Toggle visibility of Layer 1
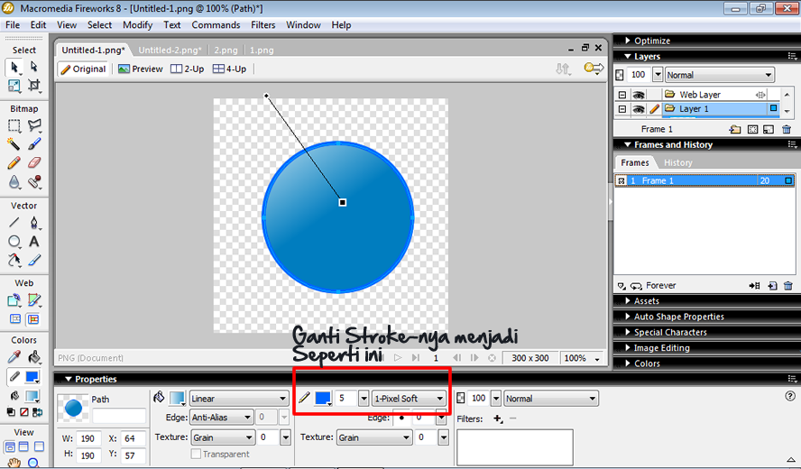Image resolution: width=801 pixels, height=469 pixels. tap(638, 109)
